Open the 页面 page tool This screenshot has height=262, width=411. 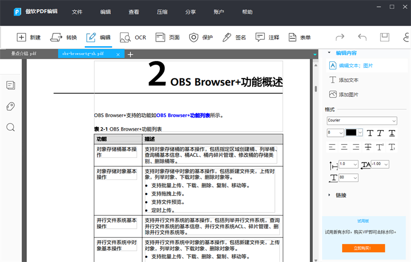click(167, 37)
